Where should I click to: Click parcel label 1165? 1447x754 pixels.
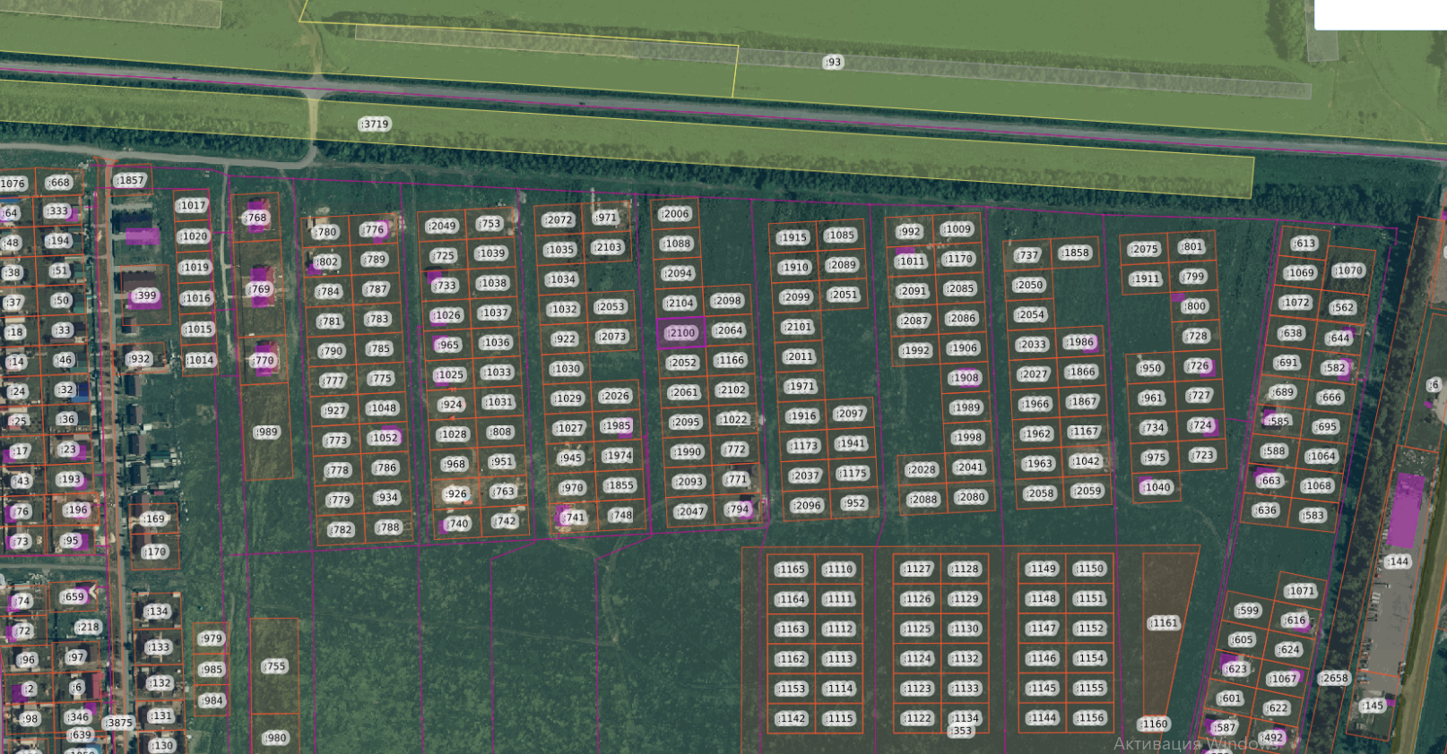tap(792, 570)
